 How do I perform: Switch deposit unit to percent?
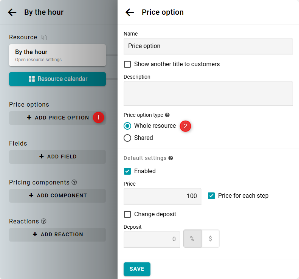point(192,239)
